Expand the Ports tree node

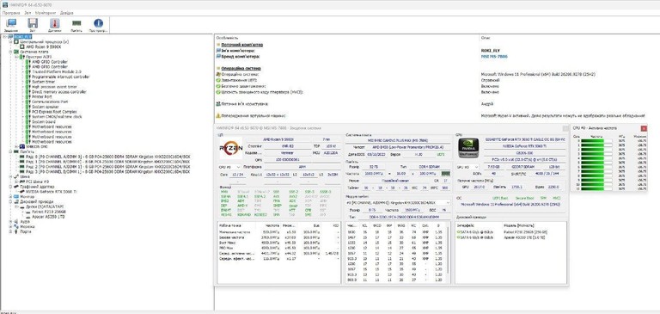(10, 231)
